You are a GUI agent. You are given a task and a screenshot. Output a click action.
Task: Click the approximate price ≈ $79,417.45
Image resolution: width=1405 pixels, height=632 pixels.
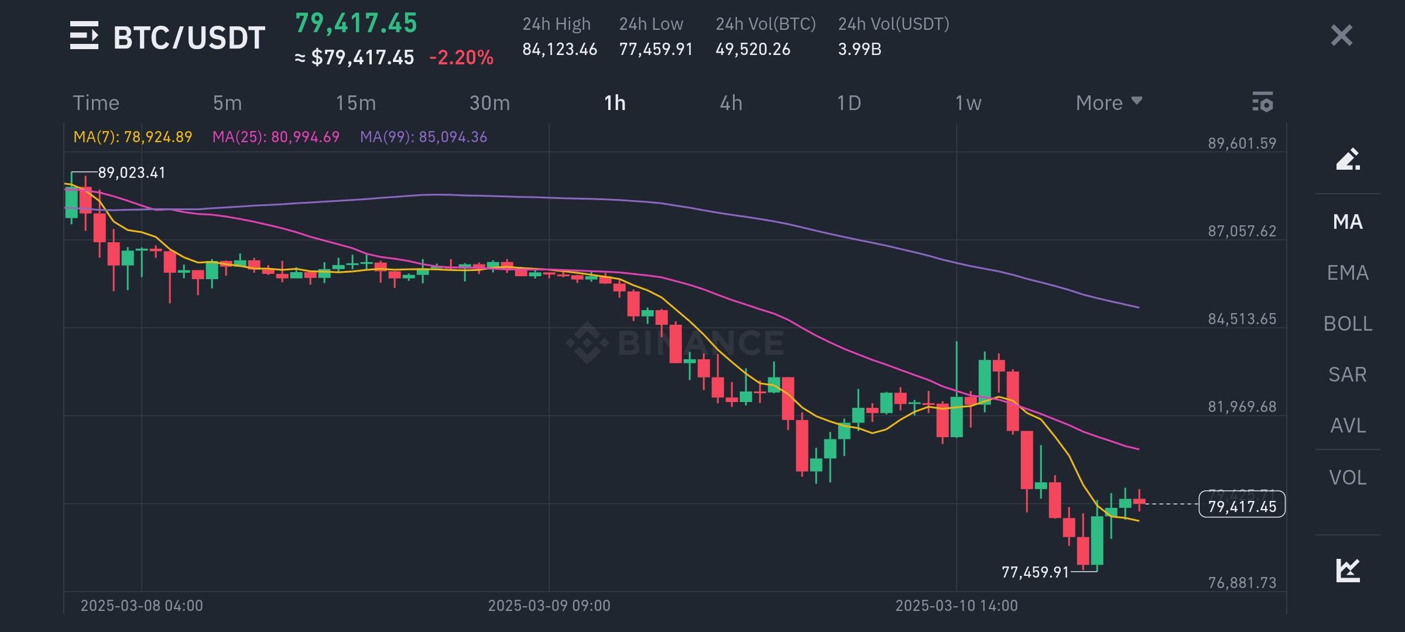coord(354,57)
